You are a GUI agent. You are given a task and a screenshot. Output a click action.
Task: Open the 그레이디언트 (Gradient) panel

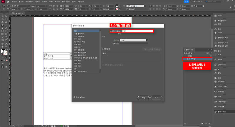221,102
